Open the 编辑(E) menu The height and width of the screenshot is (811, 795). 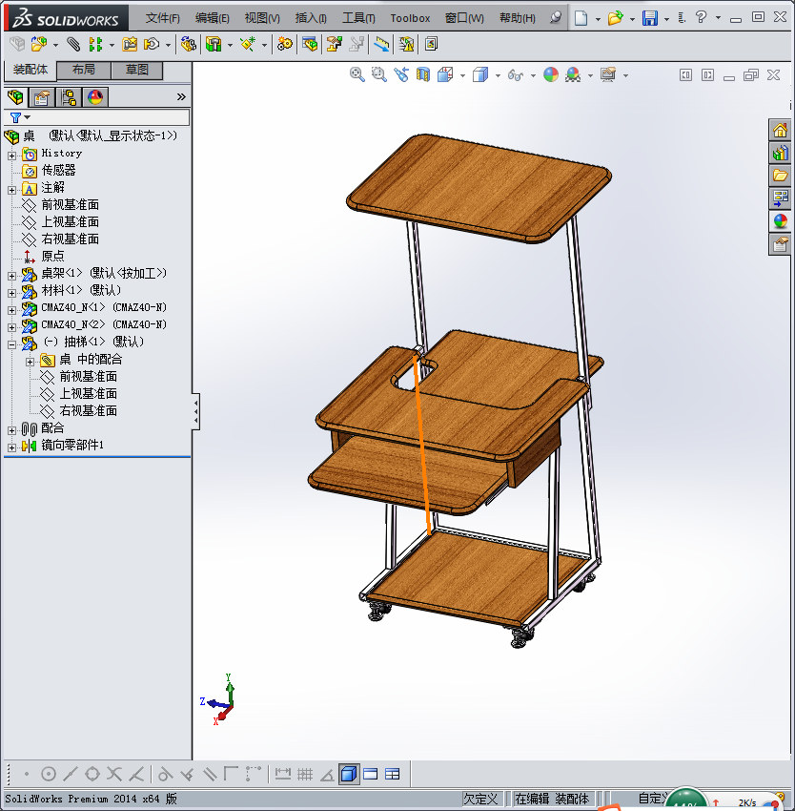pos(213,18)
